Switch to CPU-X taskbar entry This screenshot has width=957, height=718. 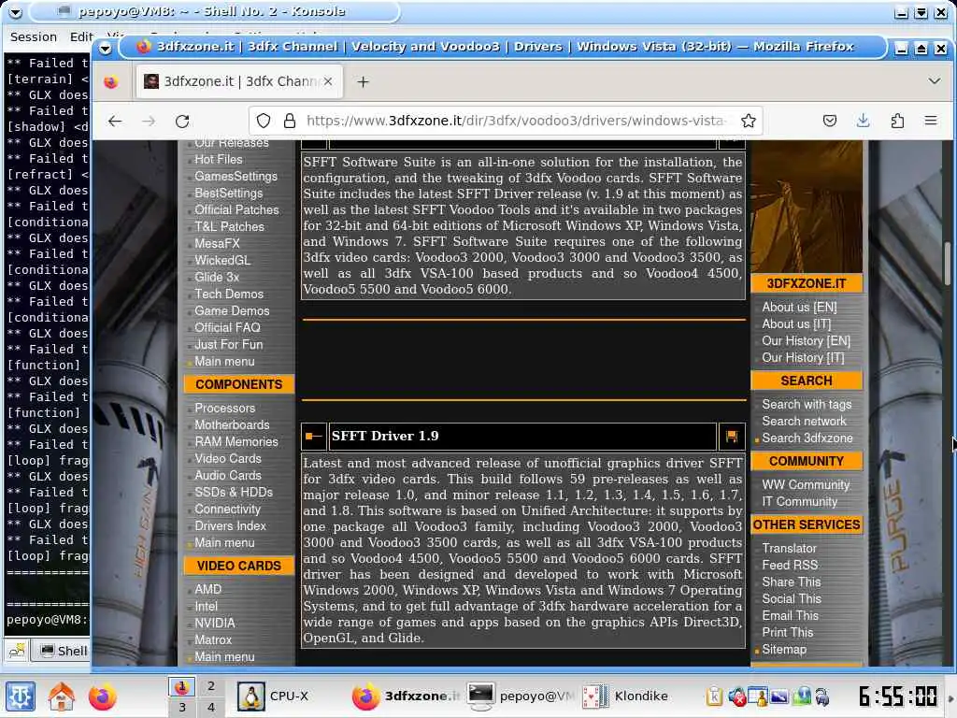(274, 696)
